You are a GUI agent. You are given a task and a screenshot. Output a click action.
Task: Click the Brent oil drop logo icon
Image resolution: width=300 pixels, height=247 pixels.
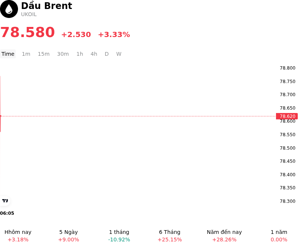point(9,9)
